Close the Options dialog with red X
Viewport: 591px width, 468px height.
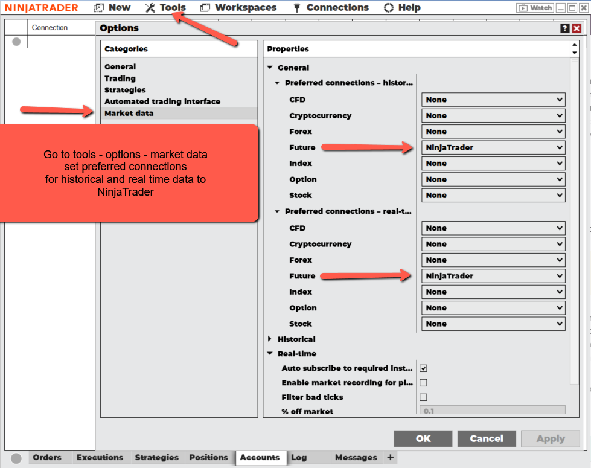[x=577, y=28]
